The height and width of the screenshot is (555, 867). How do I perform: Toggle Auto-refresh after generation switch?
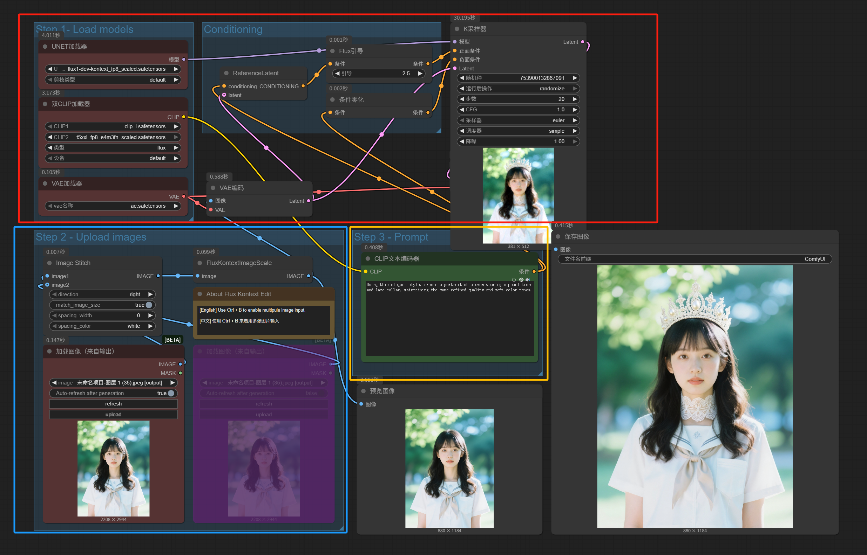(x=171, y=393)
